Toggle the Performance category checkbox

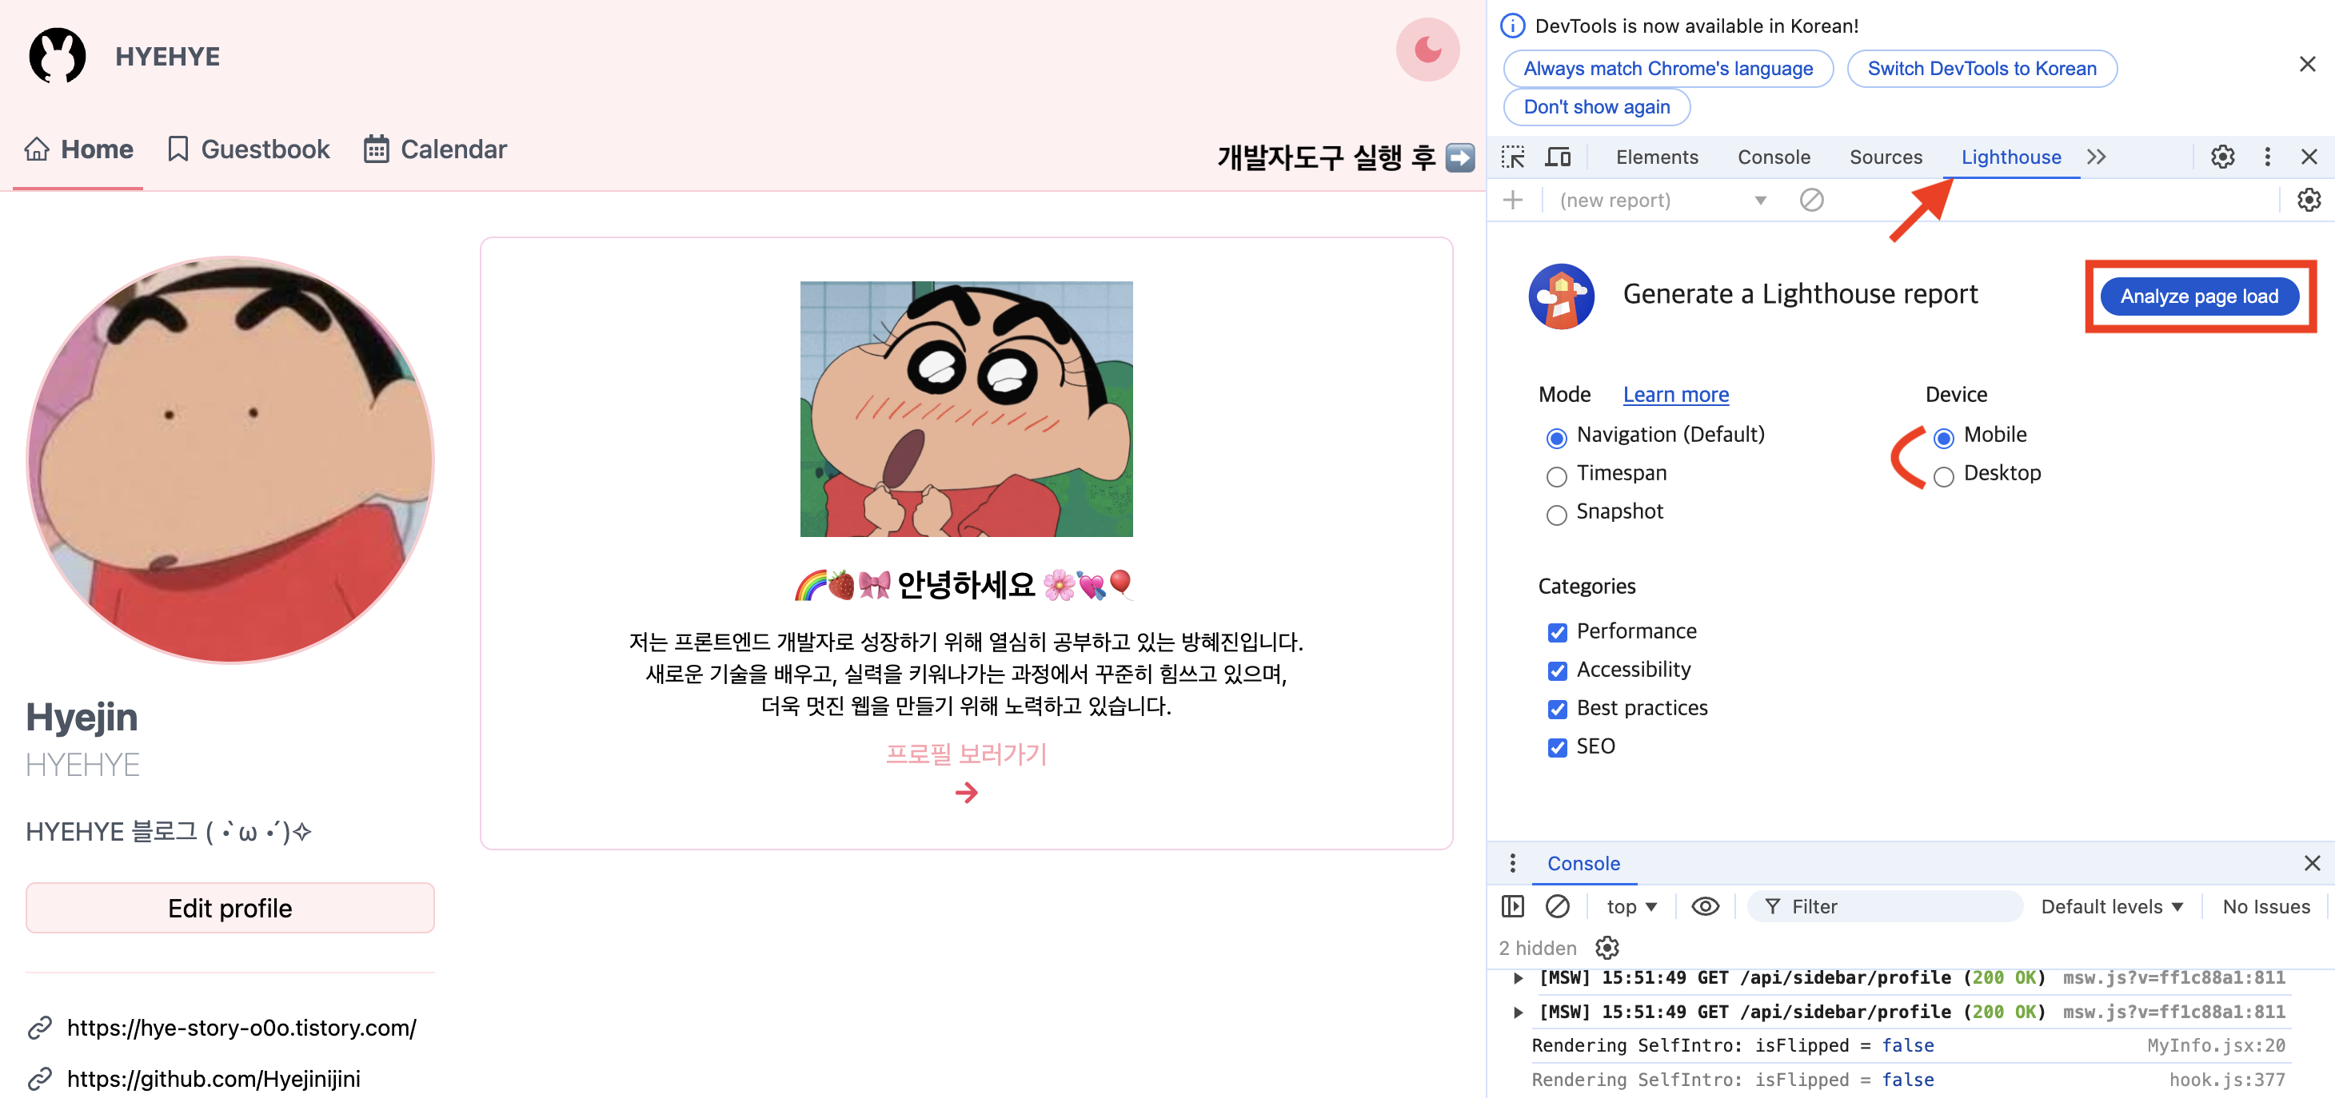click(1556, 631)
